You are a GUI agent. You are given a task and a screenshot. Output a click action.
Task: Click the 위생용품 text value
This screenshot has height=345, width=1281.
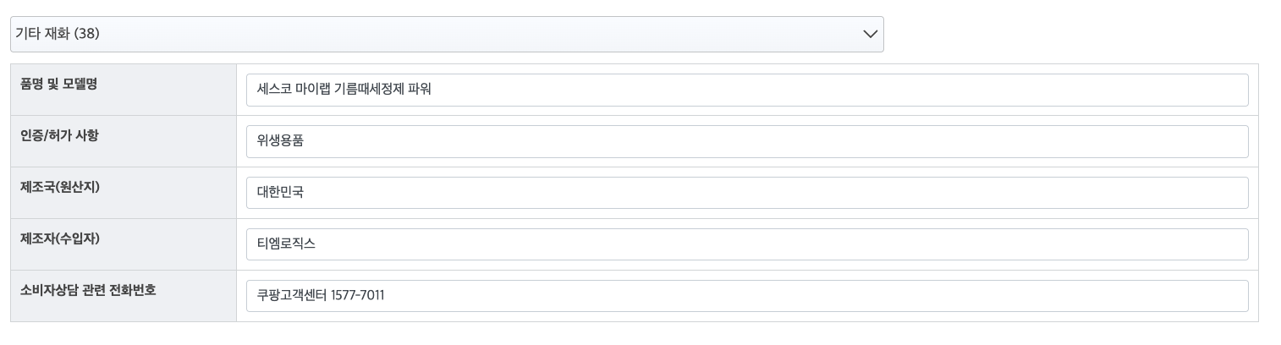click(280, 141)
